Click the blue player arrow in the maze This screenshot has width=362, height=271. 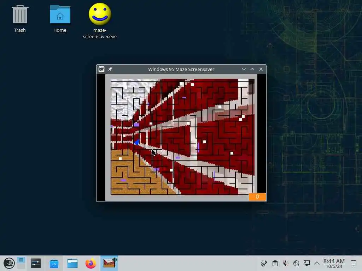(x=137, y=142)
